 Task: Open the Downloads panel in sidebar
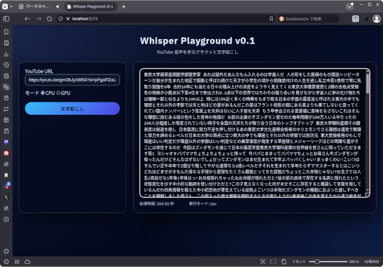(6, 53)
